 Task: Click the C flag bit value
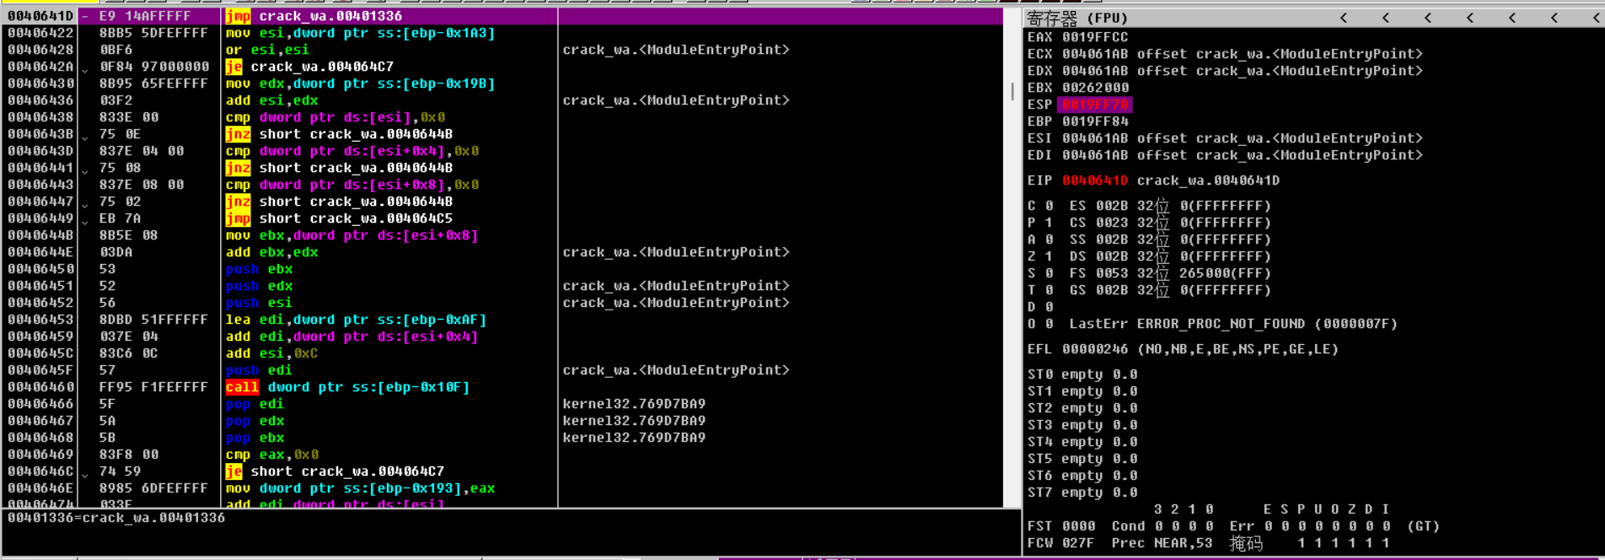(x=1049, y=206)
